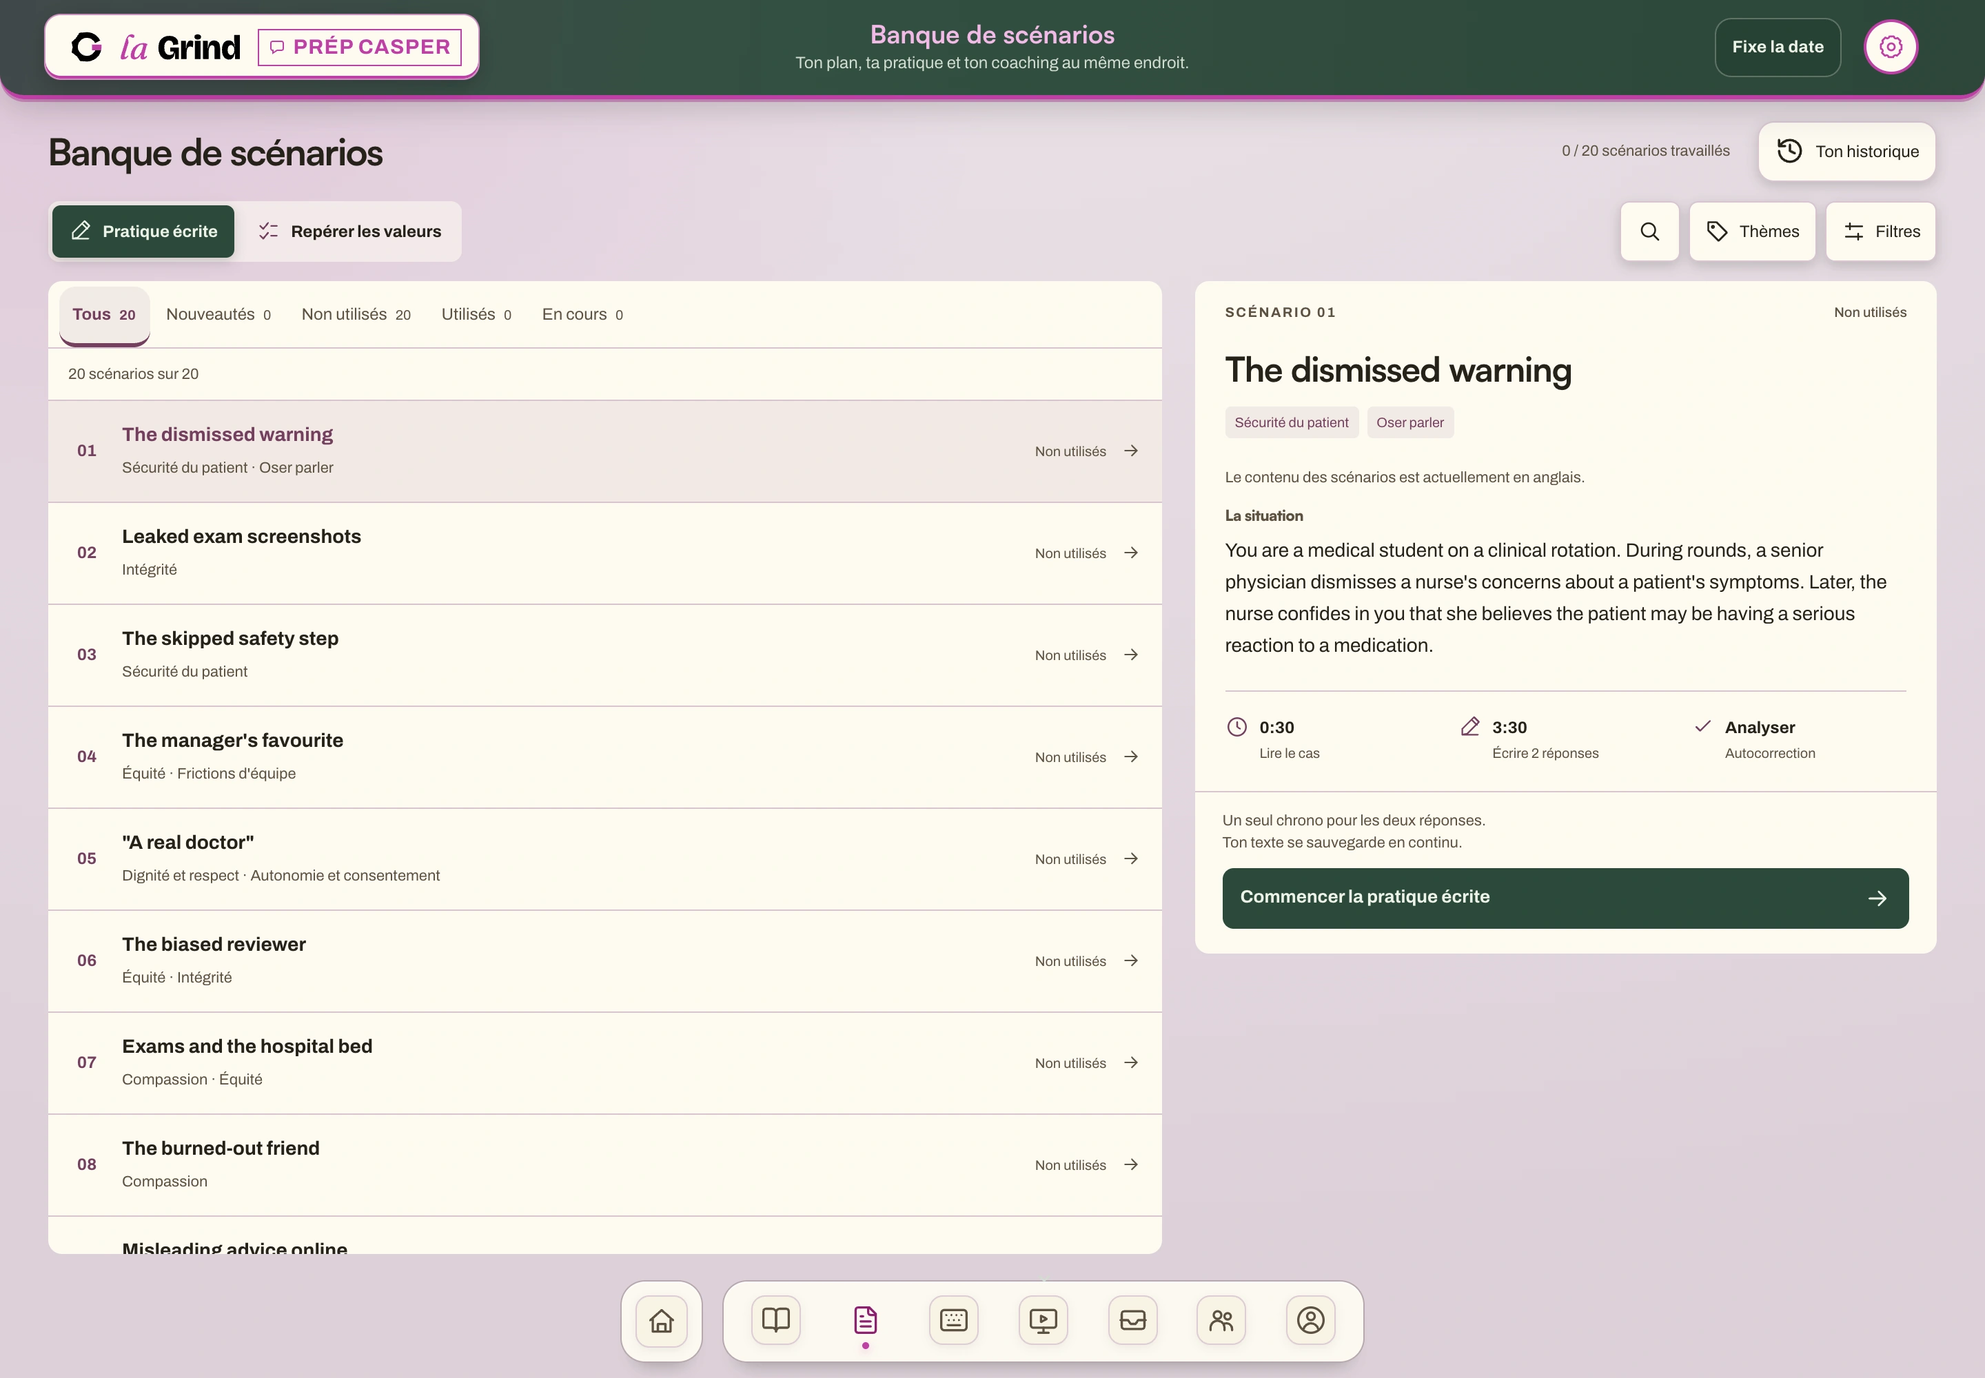Viewport: 1985px width, 1378px height.
Task: Click the Analyser Autocorrection step
Action: coord(1754,739)
